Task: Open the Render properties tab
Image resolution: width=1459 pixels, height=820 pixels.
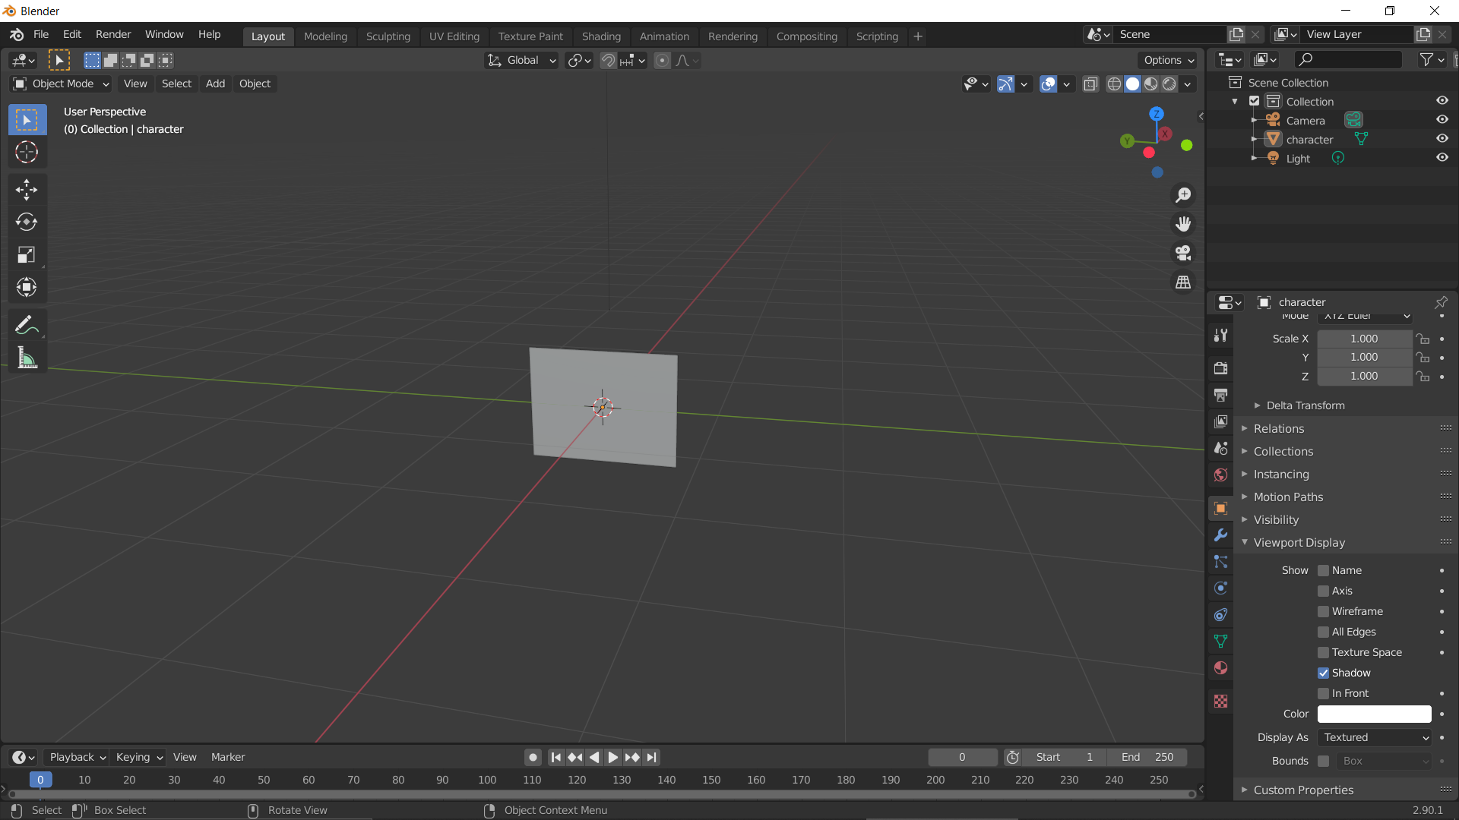Action: click(x=1220, y=368)
